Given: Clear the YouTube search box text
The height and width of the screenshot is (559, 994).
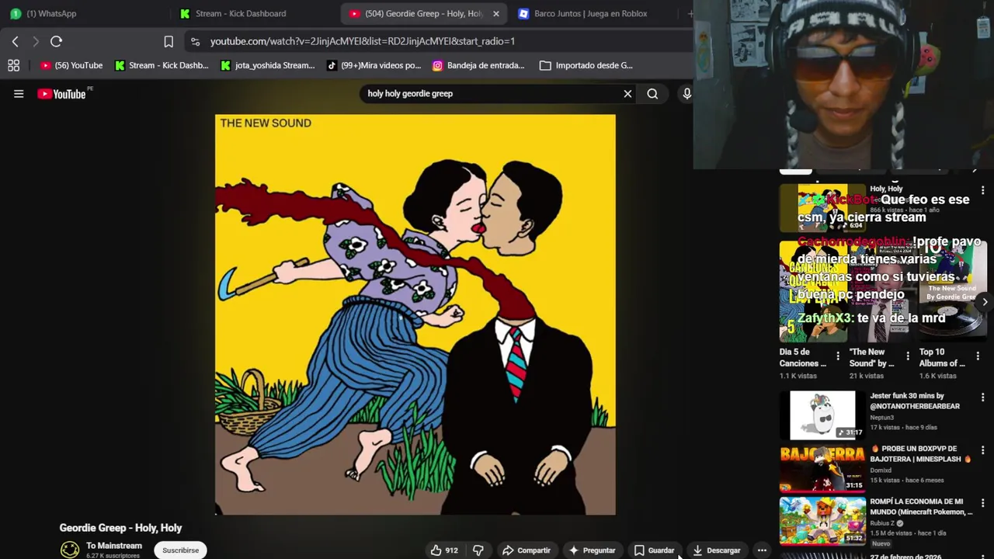Looking at the screenshot, I should click(x=627, y=94).
